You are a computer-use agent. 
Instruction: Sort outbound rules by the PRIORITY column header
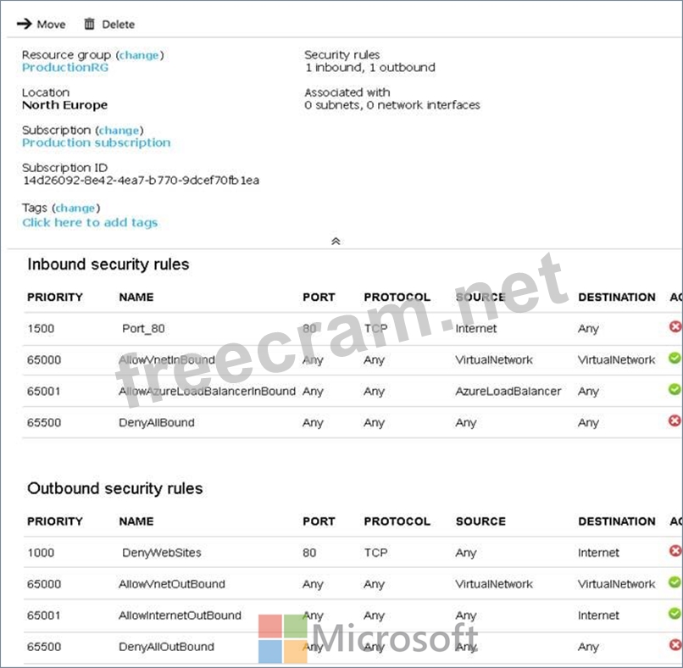[55, 521]
